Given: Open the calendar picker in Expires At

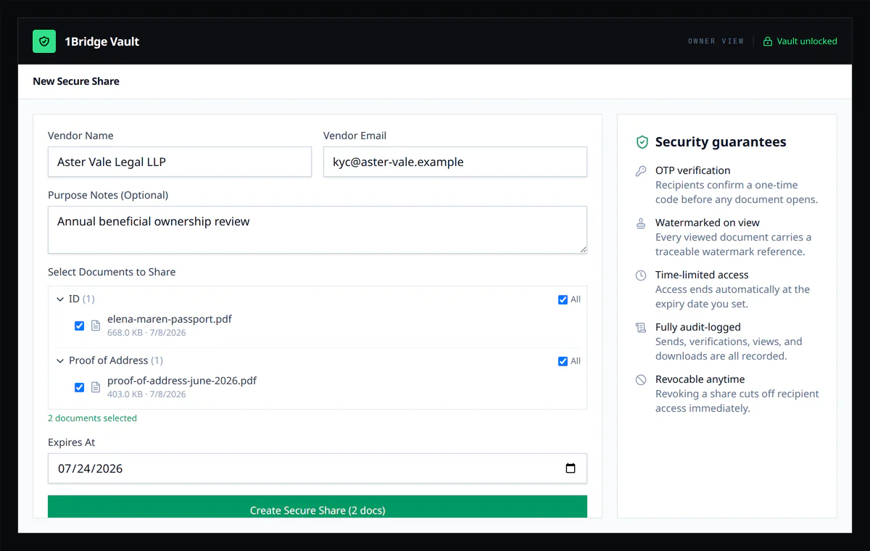Looking at the screenshot, I should pos(571,468).
